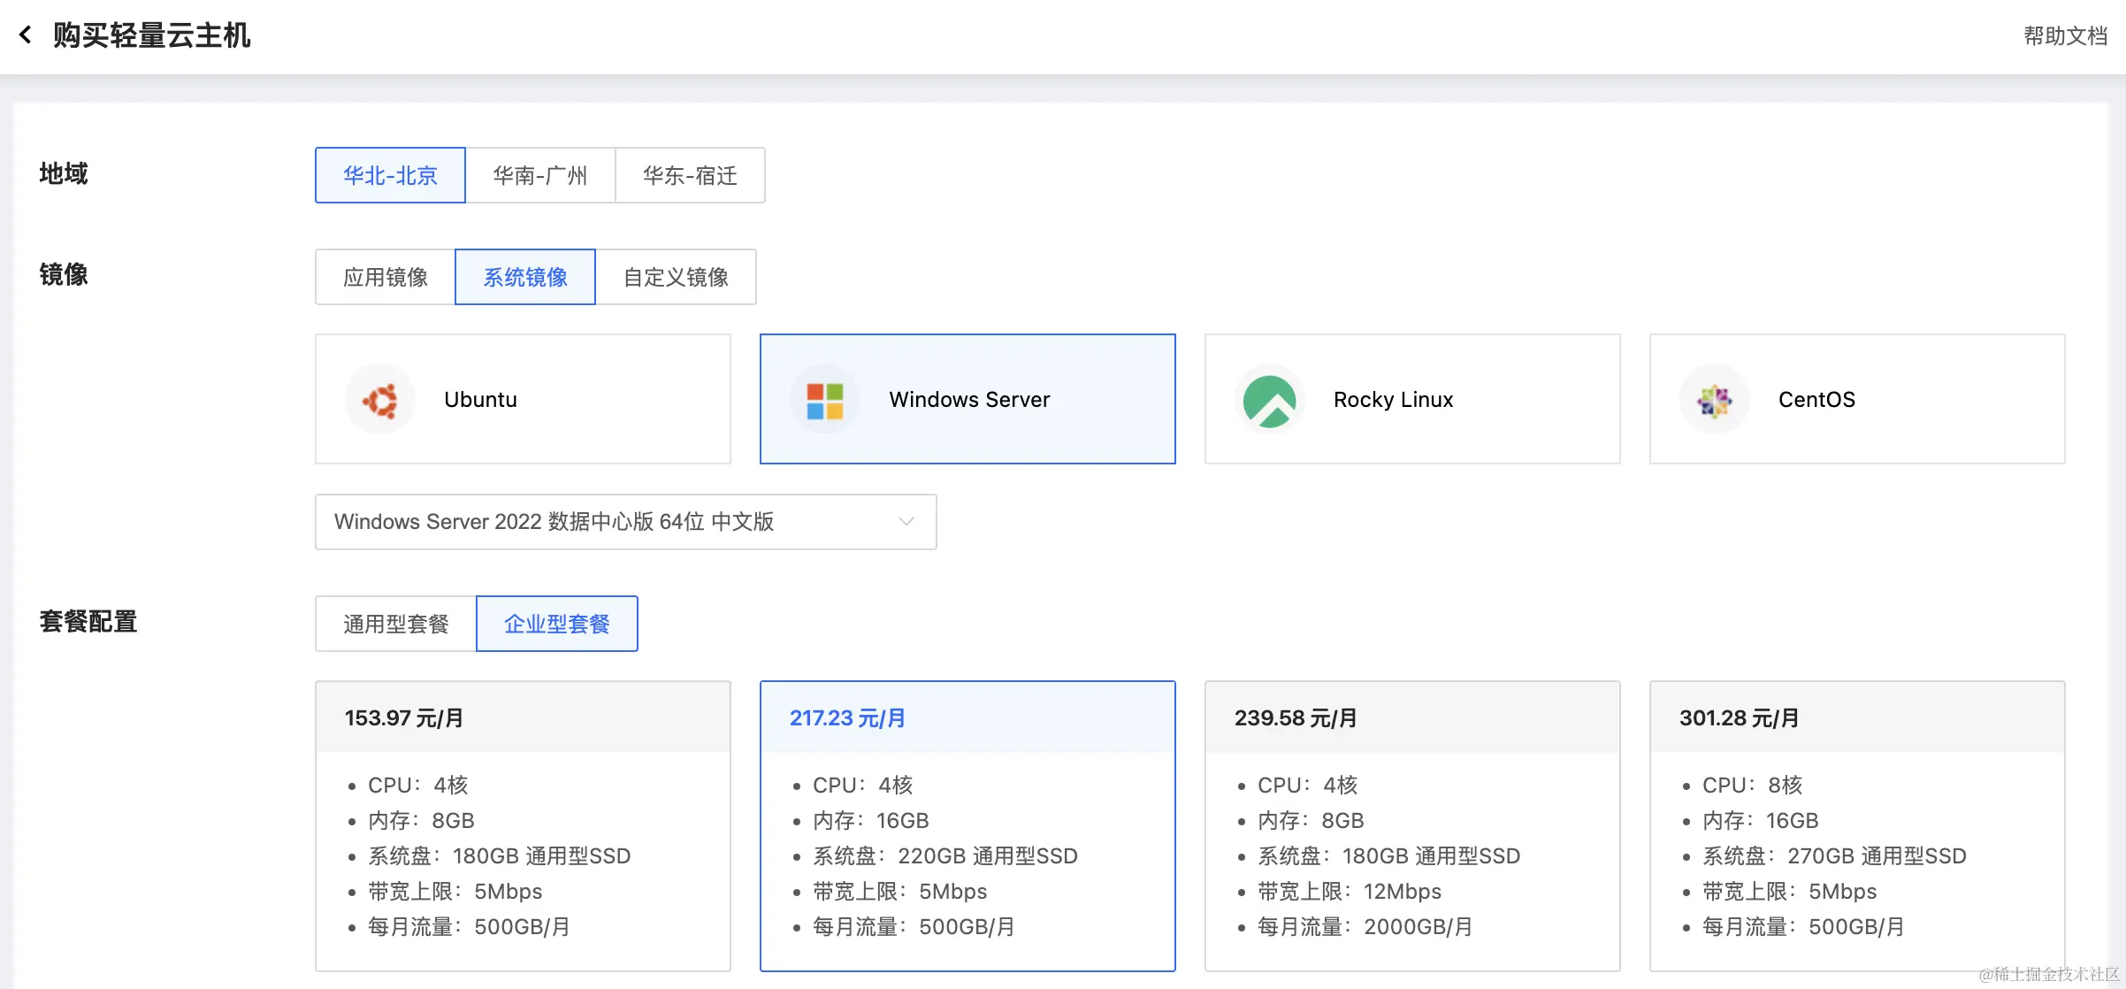The height and width of the screenshot is (989, 2126).
Task: Click the dropdown chevron arrow
Action: tap(906, 522)
